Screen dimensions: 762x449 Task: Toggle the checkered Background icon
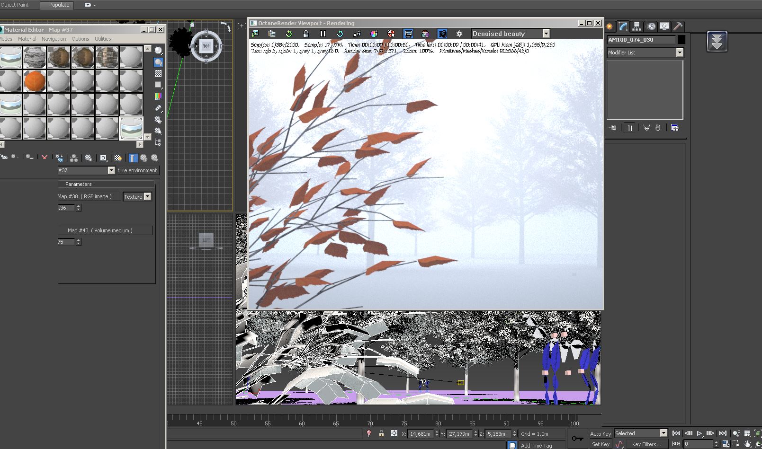tap(158, 73)
